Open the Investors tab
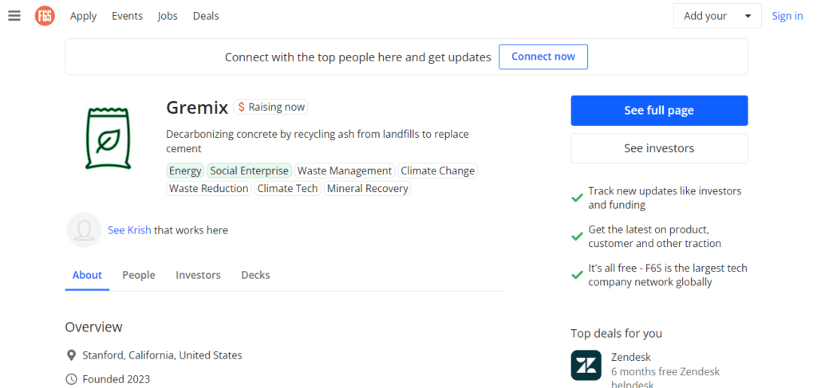This screenshot has width=817, height=388. 198,275
